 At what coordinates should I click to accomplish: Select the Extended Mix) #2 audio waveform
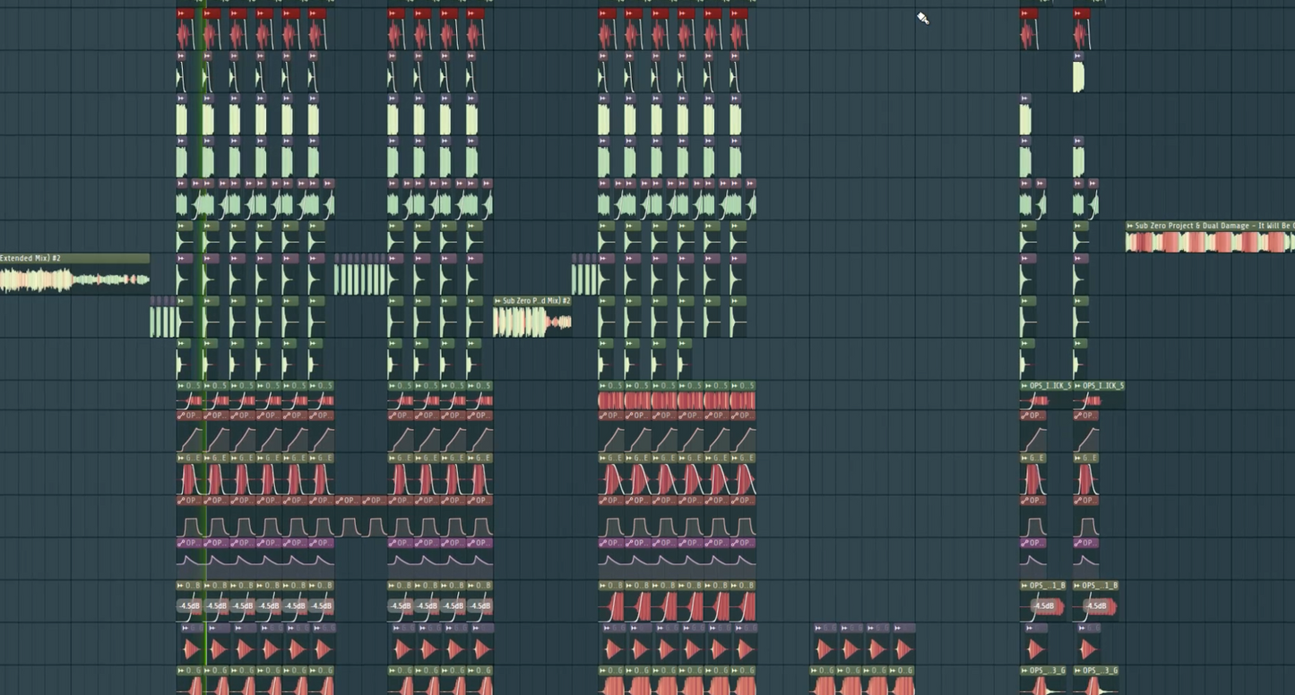tap(54, 279)
